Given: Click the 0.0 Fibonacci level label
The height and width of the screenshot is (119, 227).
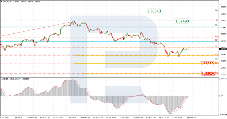Looking at the screenshot, I should [x=217, y=20].
